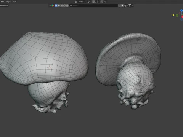Open the menu right of Object
Viewport: 183px width, 137px height.
click(15, 2)
